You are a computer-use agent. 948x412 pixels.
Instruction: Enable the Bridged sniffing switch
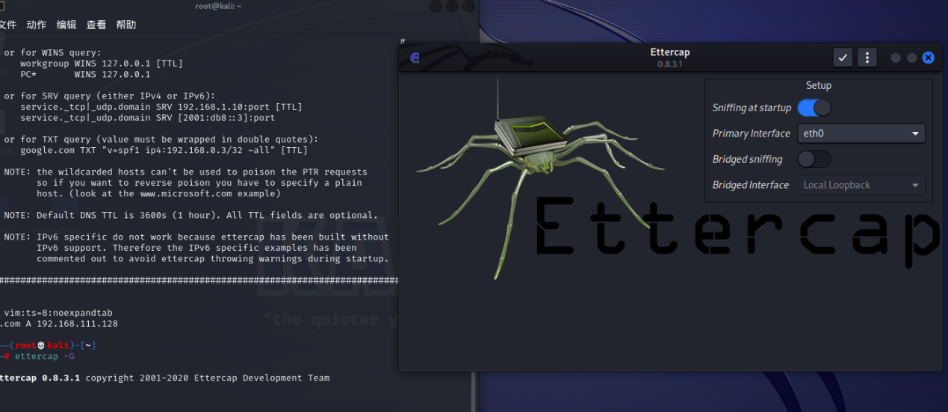(814, 159)
